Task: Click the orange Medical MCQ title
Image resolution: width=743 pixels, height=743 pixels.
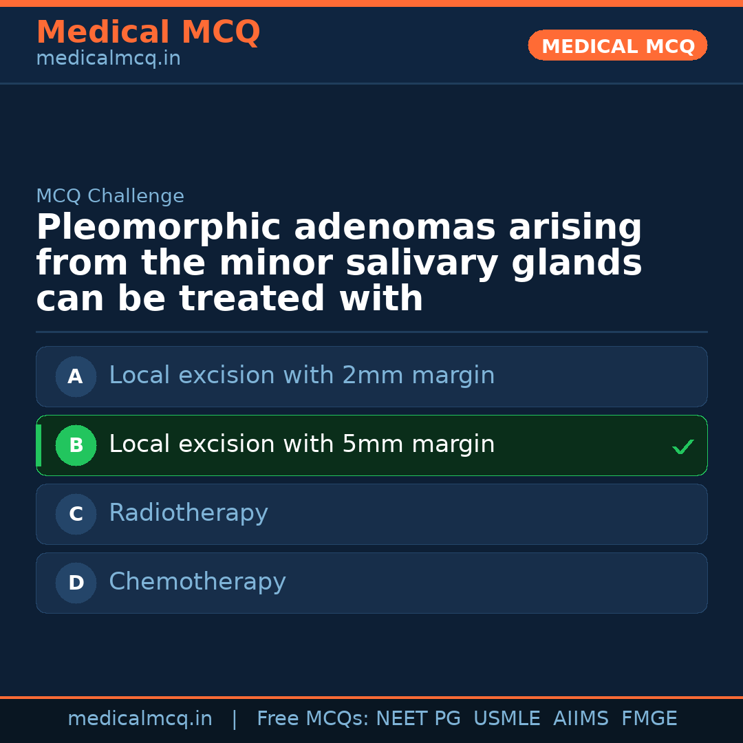Action: [148, 32]
